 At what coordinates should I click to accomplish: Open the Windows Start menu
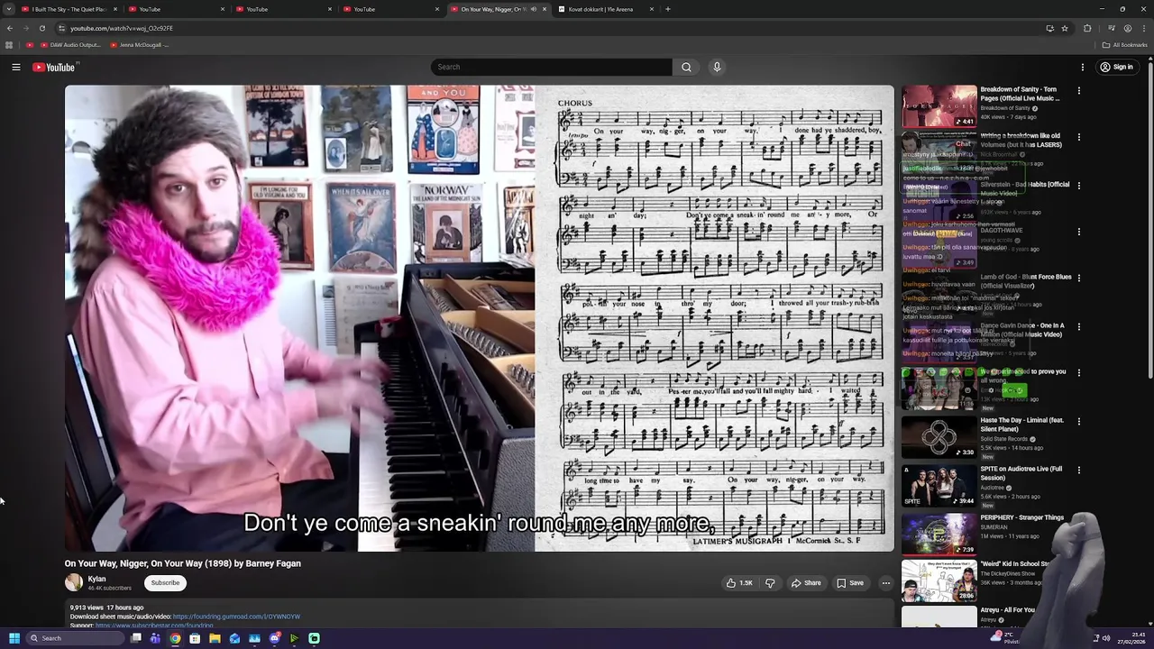(14, 638)
